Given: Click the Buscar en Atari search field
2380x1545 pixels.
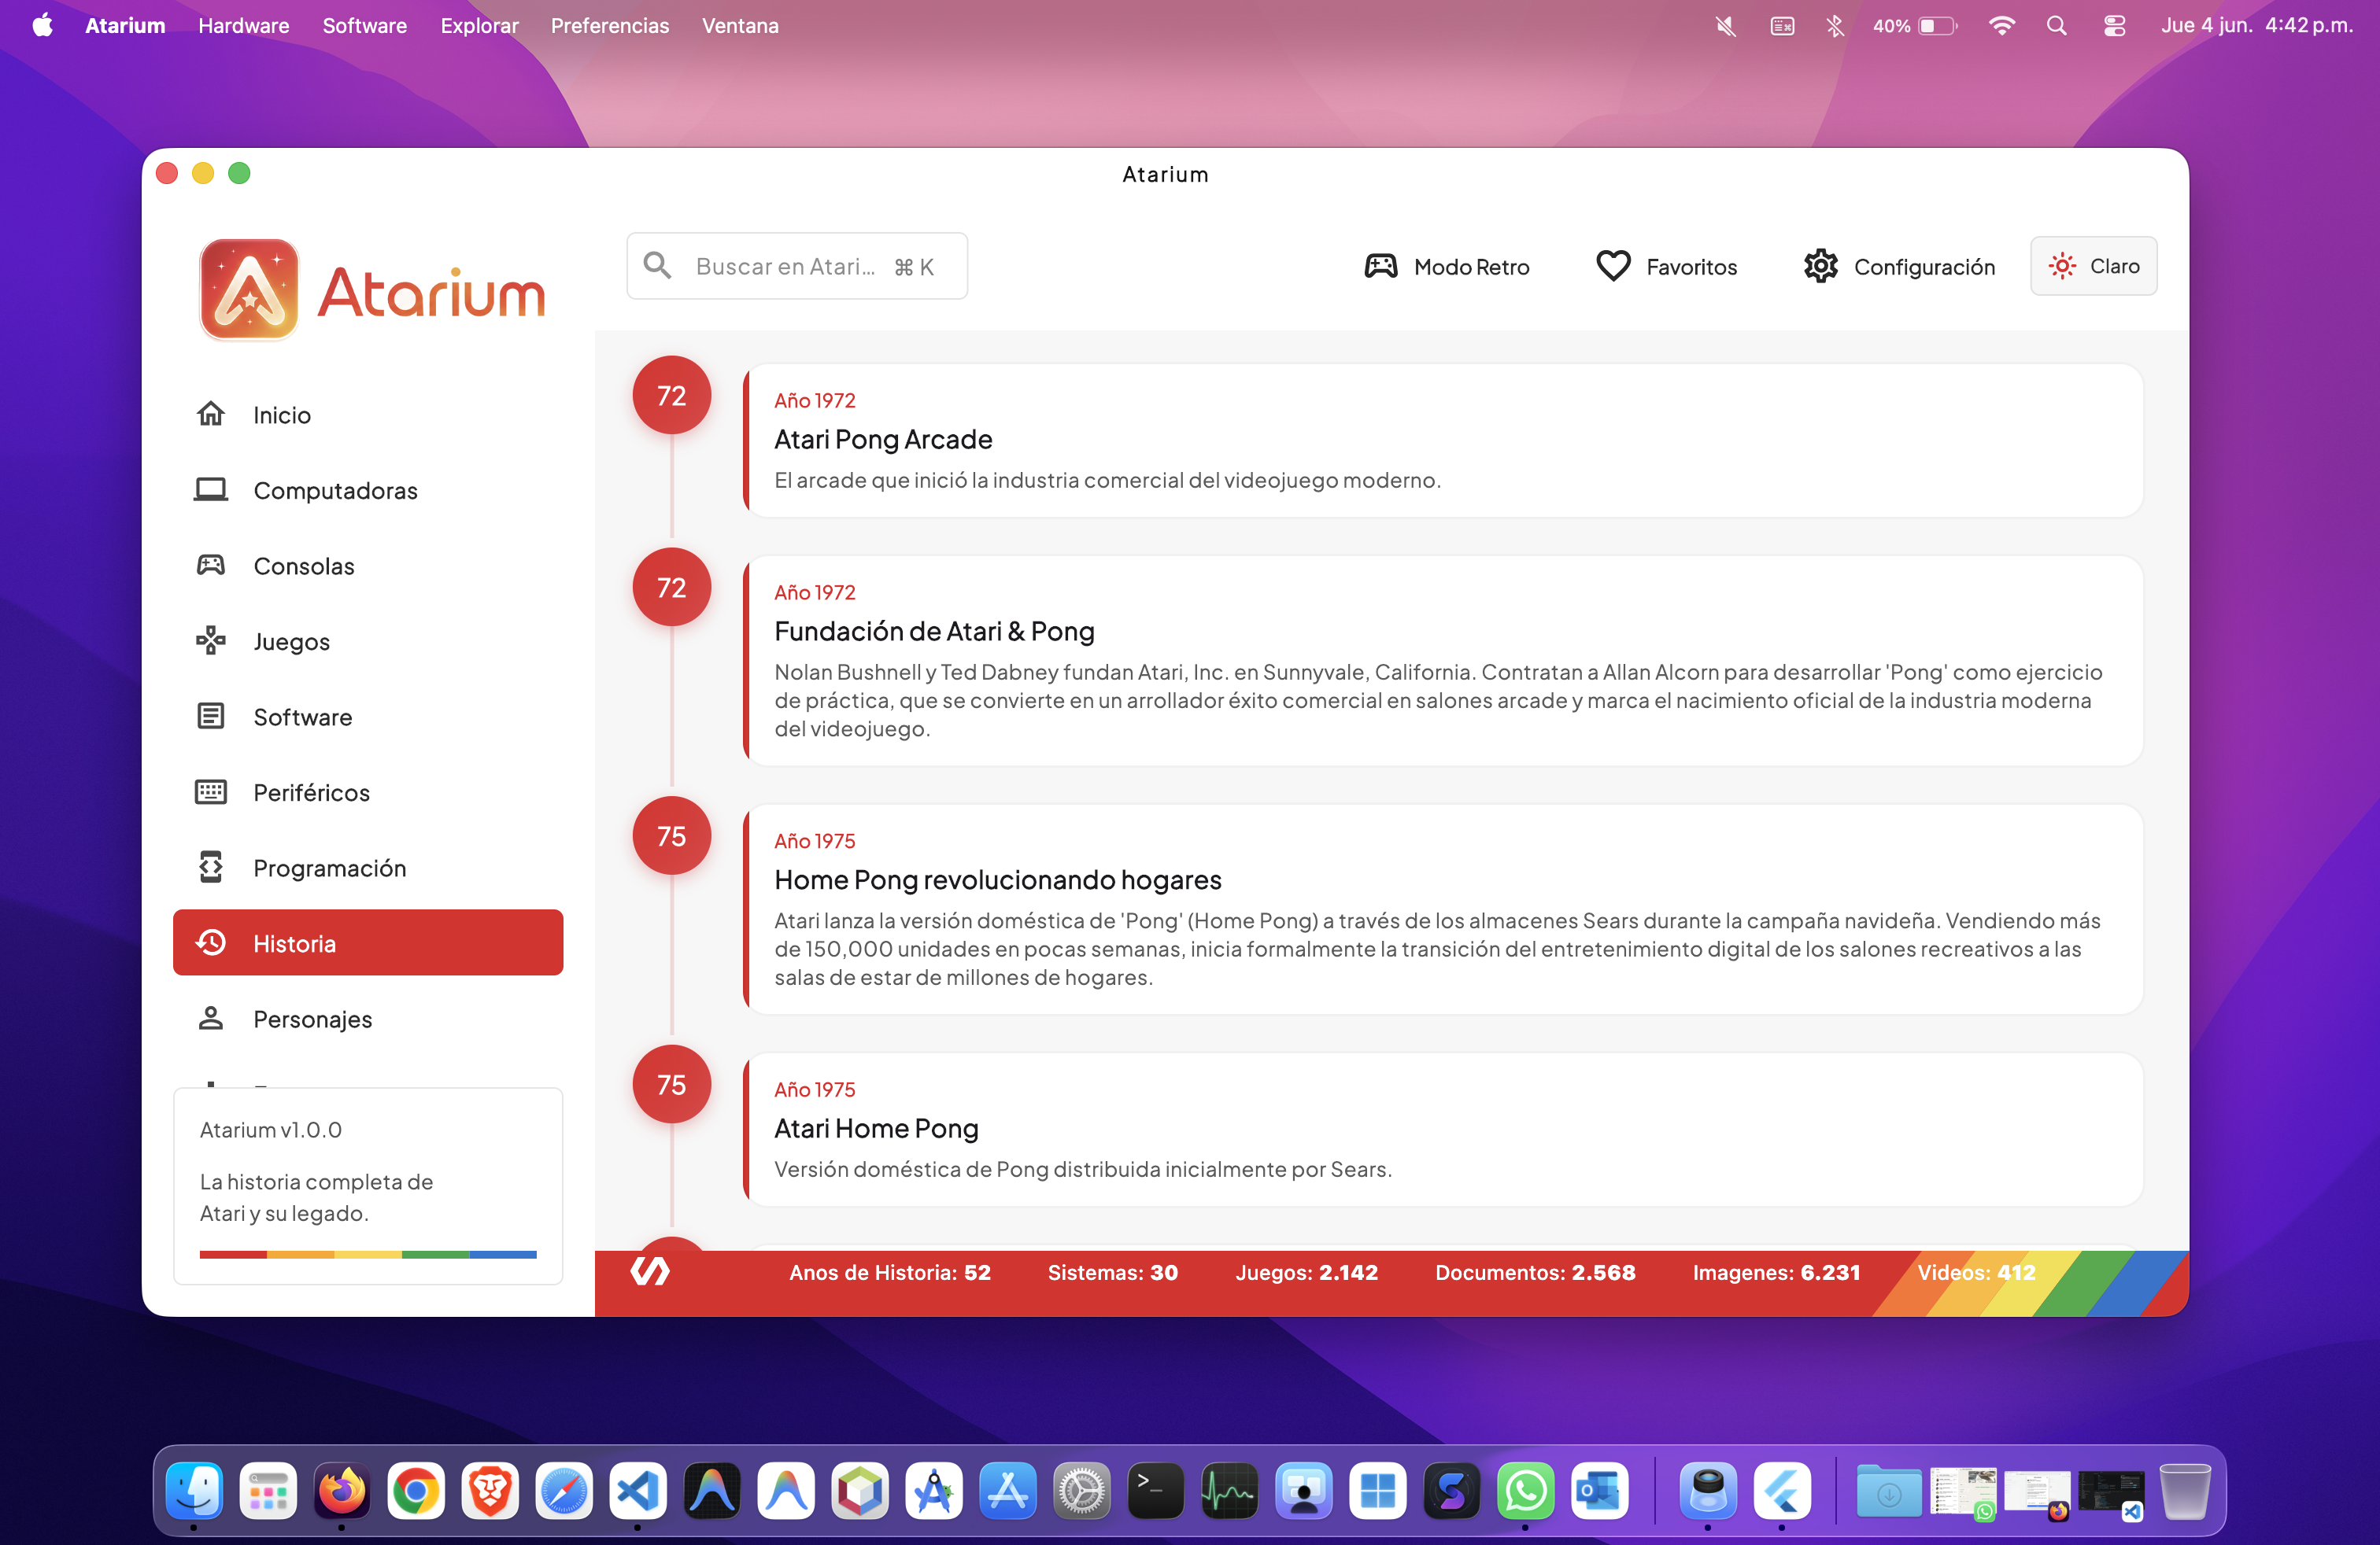Looking at the screenshot, I should pos(797,265).
